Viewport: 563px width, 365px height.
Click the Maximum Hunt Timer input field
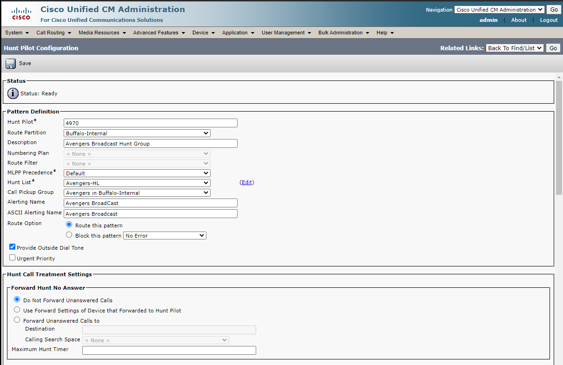point(169,351)
